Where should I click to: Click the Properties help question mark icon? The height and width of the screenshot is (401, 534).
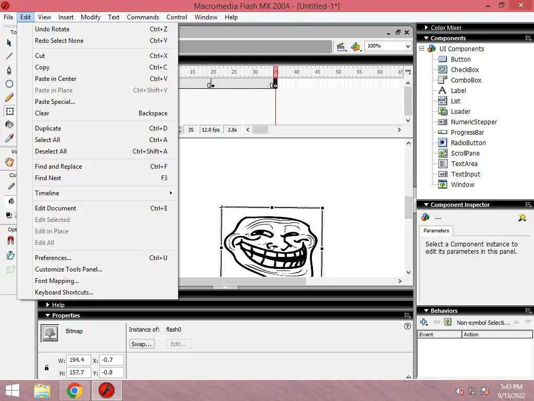(407, 326)
